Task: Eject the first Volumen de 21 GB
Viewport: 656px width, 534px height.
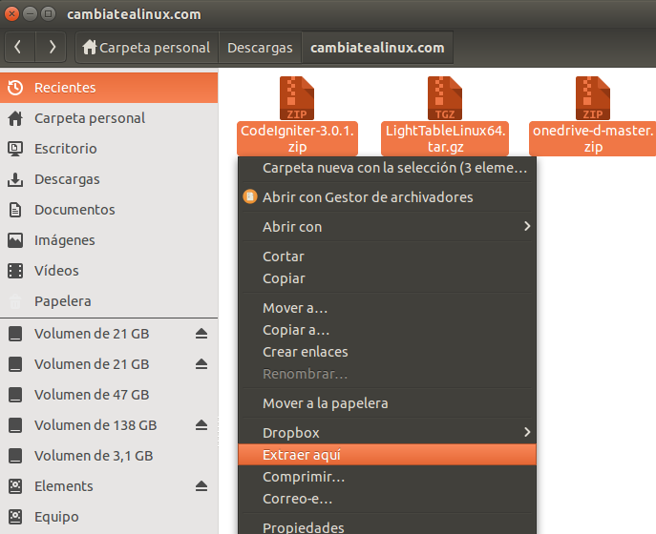Action: point(201,334)
